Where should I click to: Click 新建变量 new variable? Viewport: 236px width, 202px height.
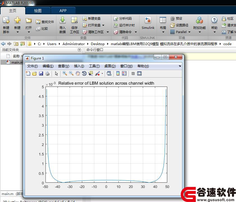[91, 18]
